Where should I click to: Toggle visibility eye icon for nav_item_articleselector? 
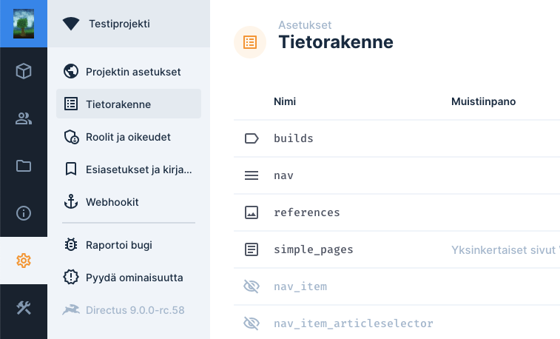click(252, 323)
